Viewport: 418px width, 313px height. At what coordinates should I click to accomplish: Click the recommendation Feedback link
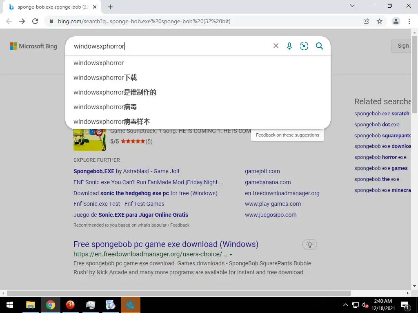180,225
